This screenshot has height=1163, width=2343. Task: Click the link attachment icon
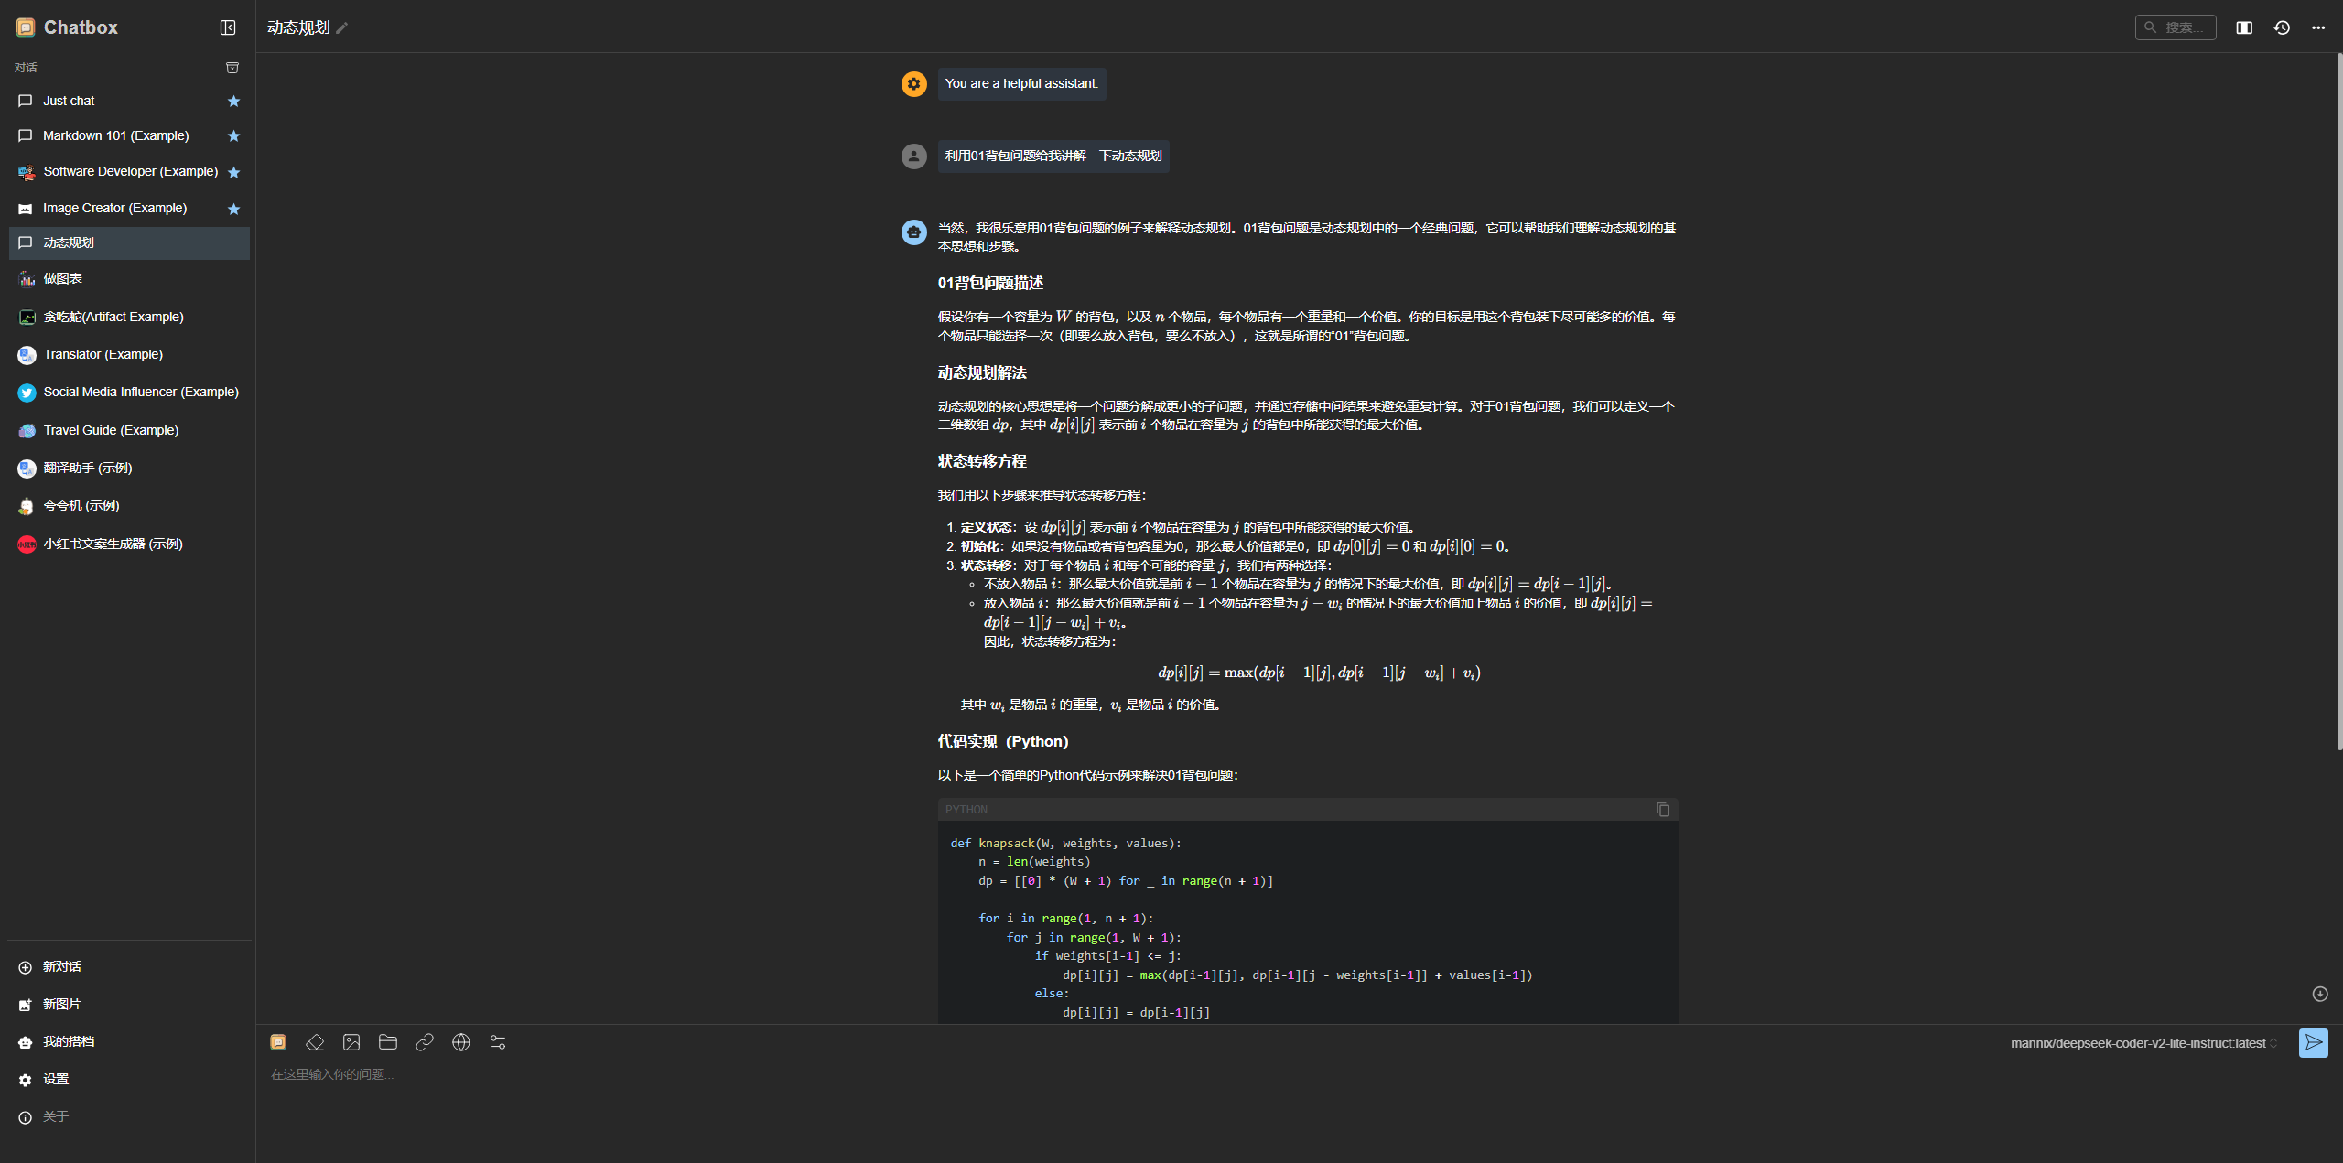425,1042
